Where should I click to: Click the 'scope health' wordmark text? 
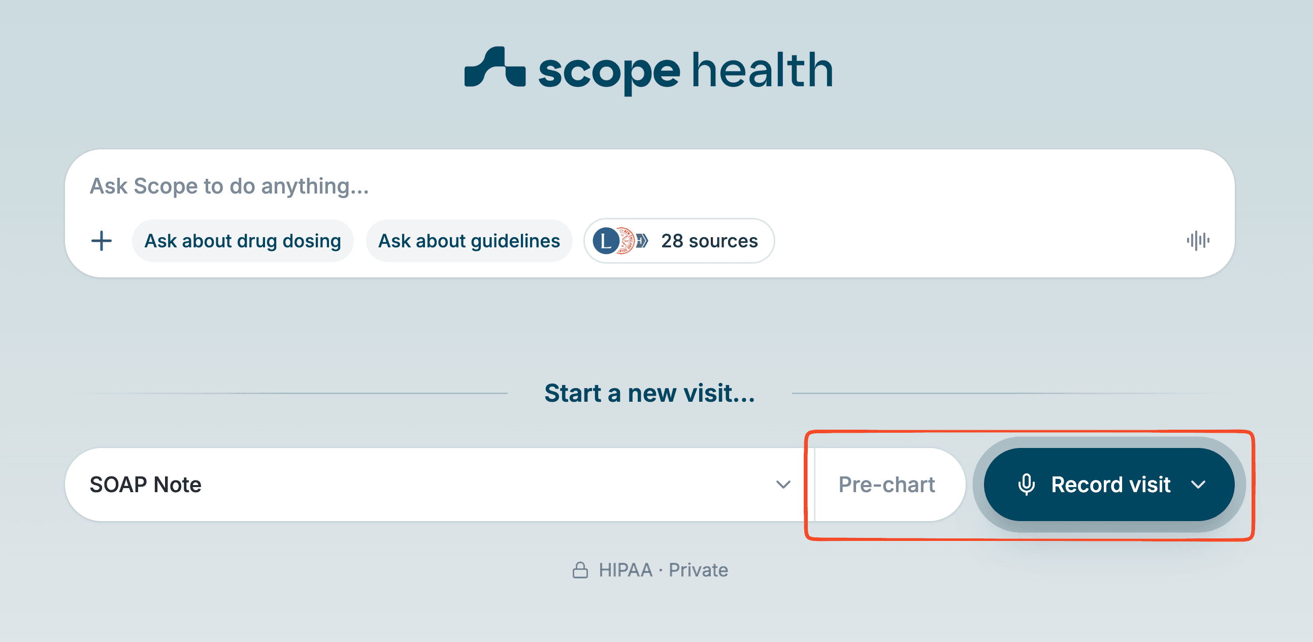point(685,71)
